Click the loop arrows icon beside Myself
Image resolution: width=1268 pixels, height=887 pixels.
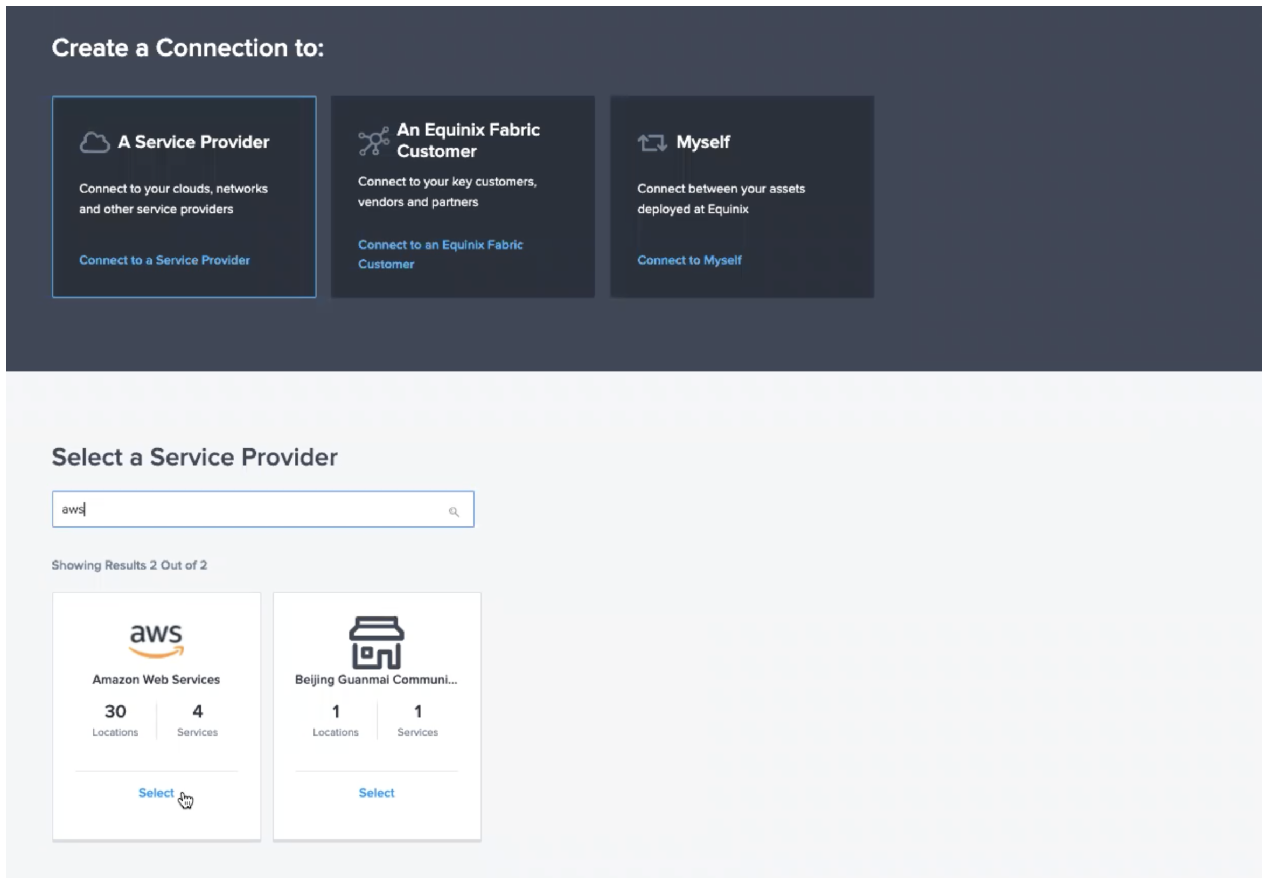[x=652, y=143]
